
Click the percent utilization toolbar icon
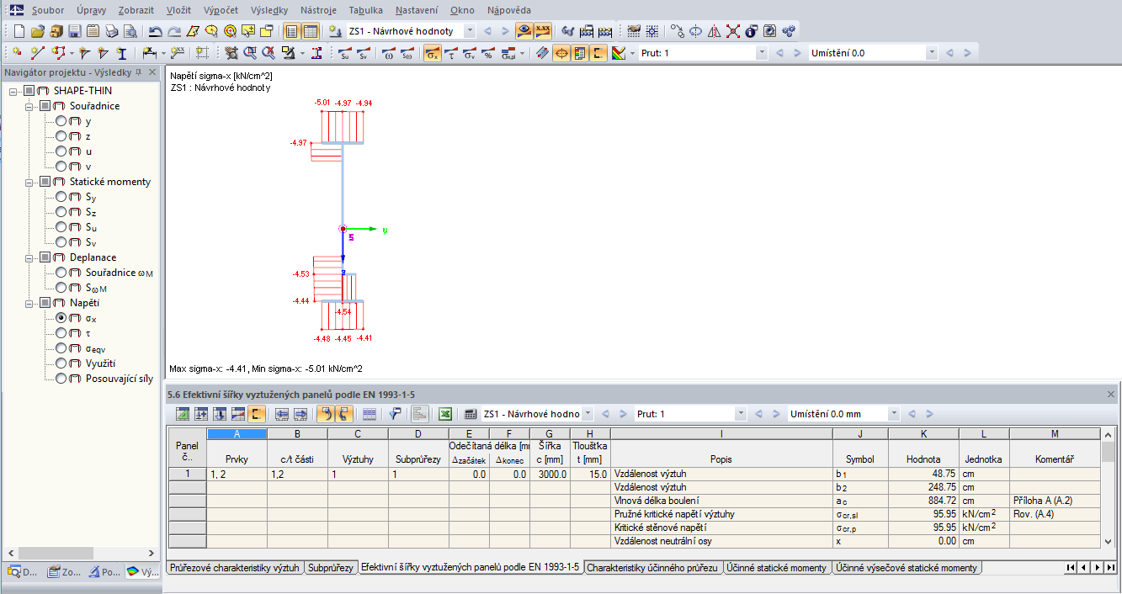(488, 53)
